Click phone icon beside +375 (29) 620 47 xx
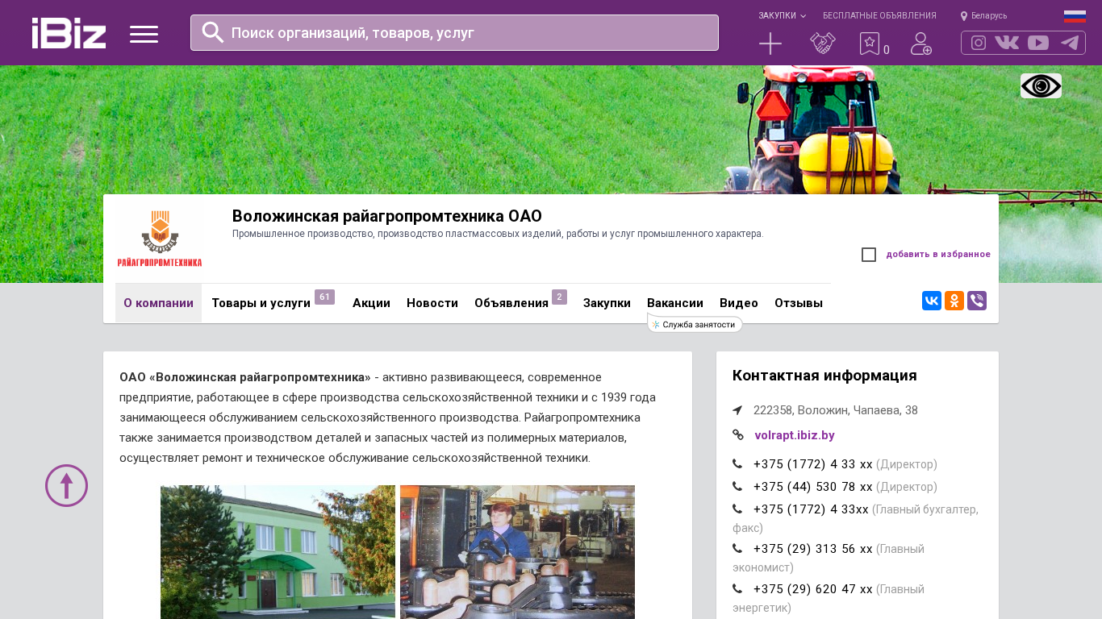1102x619 pixels. (737, 589)
